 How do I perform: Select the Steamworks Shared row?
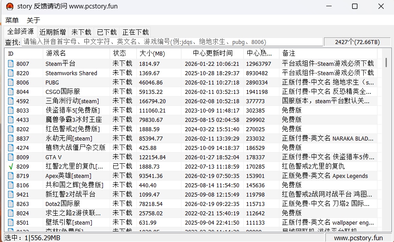tap(71, 73)
